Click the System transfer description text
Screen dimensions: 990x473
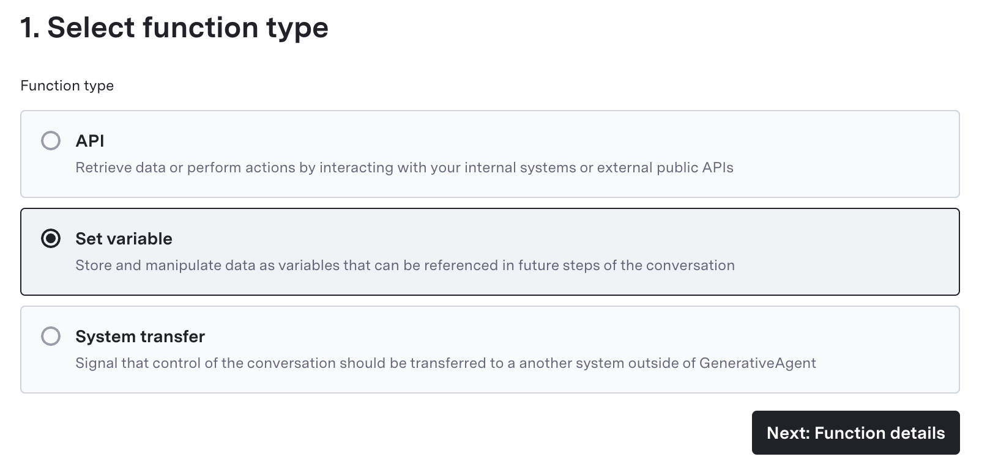445,363
